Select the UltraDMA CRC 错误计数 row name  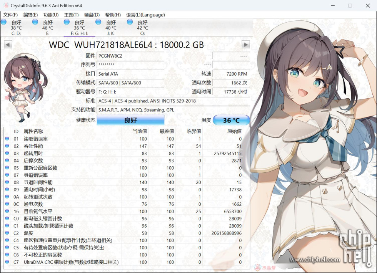click(71, 262)
